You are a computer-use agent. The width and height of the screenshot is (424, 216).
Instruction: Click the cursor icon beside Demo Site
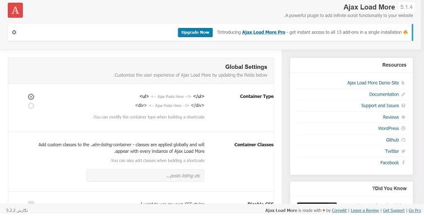(403, 83)
